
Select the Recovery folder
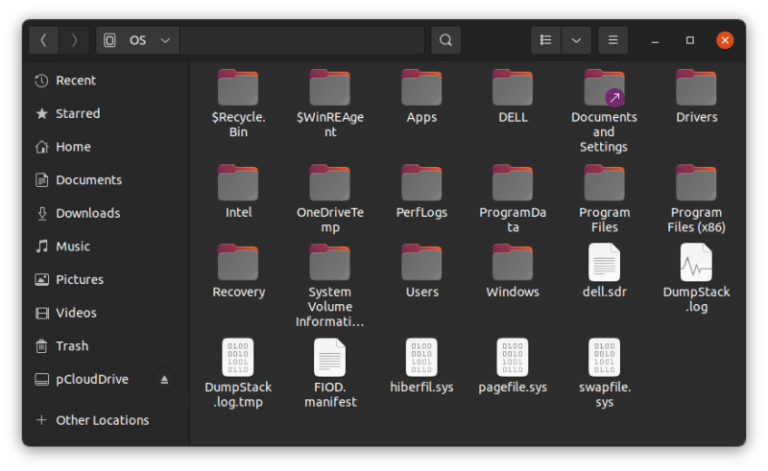pos(238,271)
